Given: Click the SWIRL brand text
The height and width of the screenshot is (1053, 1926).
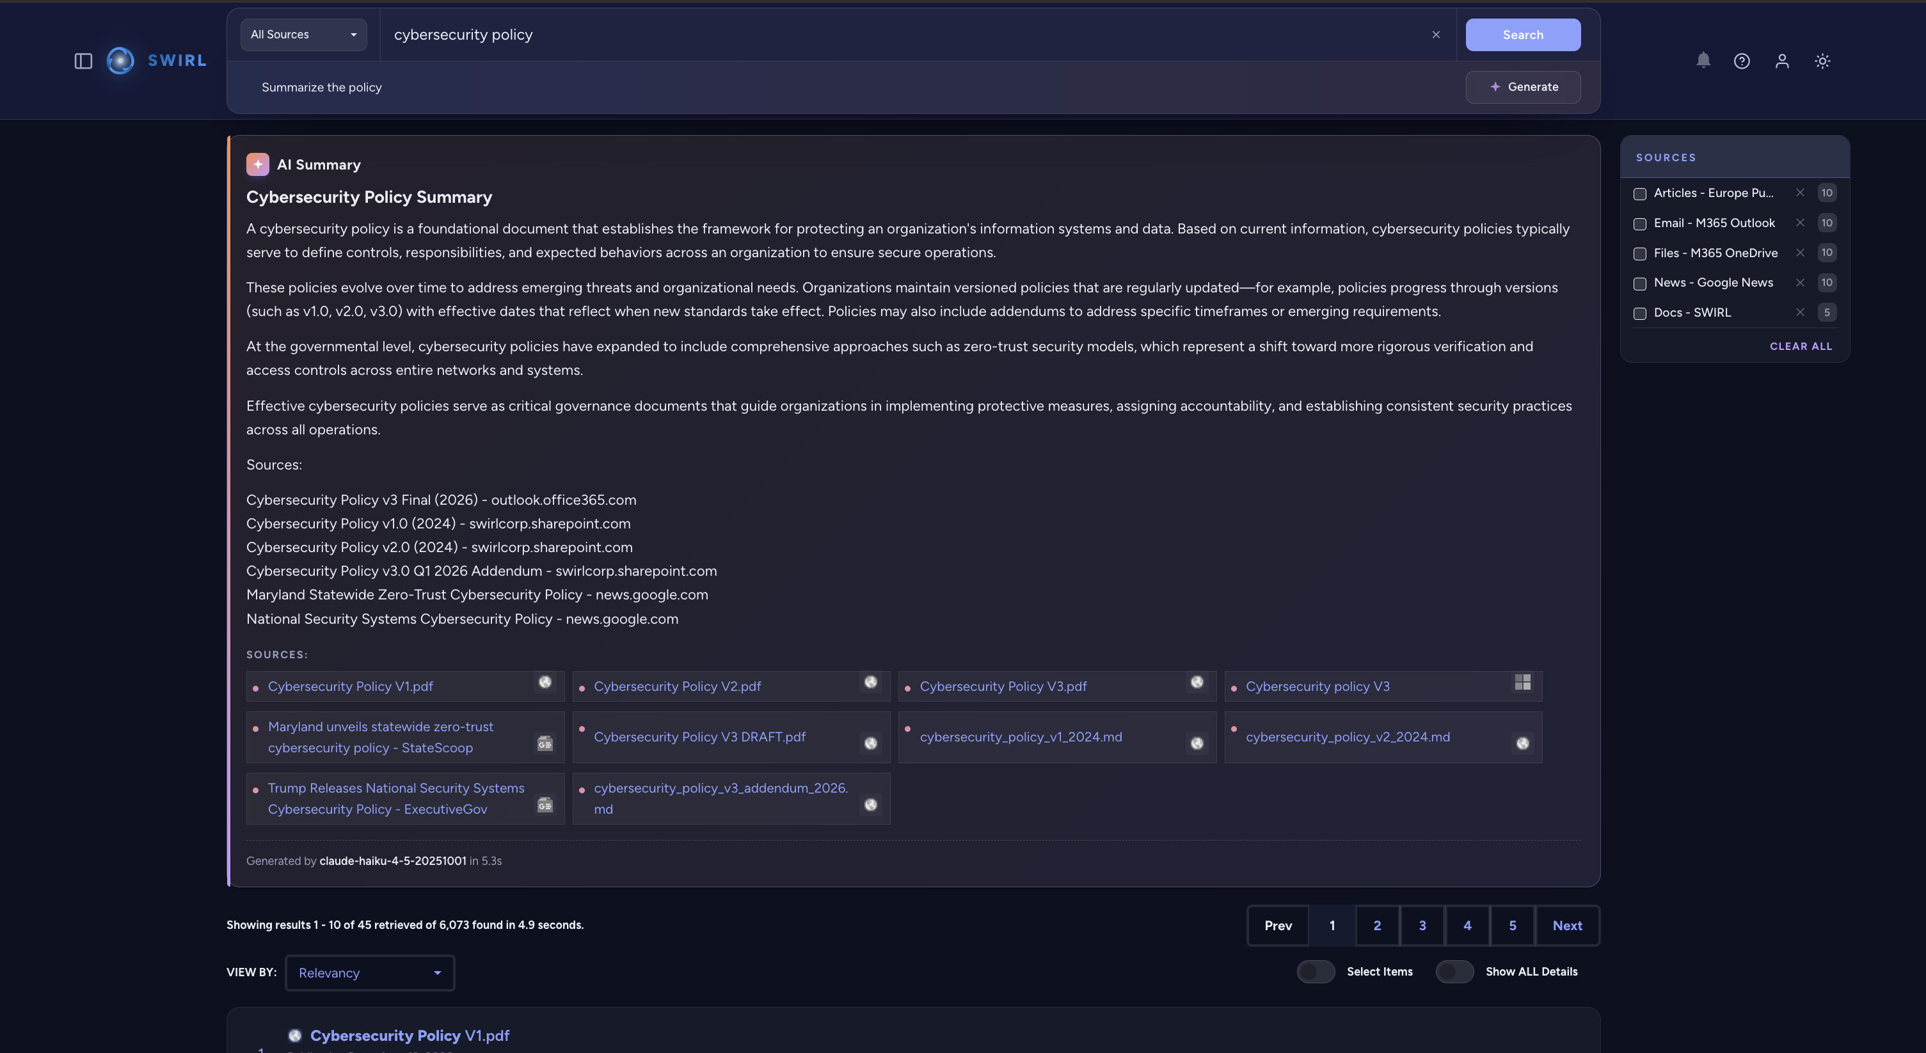Looking at the screenshot, I should coord(177,61).
